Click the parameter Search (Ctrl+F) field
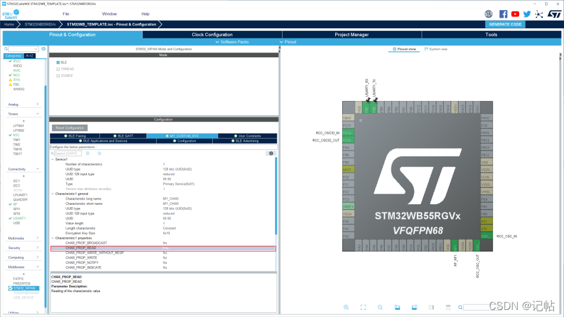Image resolution: width=564 pixels, height=317 pixels. click(x=68, y=153)
